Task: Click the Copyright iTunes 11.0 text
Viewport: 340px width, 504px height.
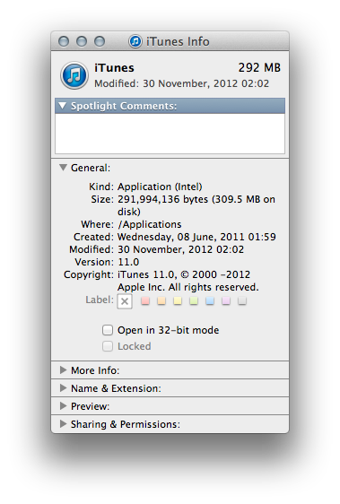Action: 188,281
